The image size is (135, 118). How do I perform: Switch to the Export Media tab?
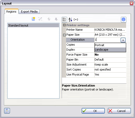pos(29,12)
